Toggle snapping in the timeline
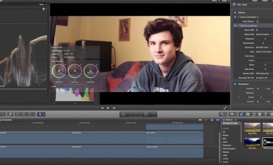 coord(218,120)
